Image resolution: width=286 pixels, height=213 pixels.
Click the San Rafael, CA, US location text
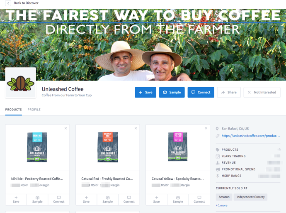[x=235, y=129]
